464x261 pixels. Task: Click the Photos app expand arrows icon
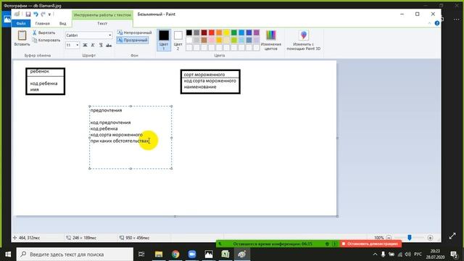[452, 236]
